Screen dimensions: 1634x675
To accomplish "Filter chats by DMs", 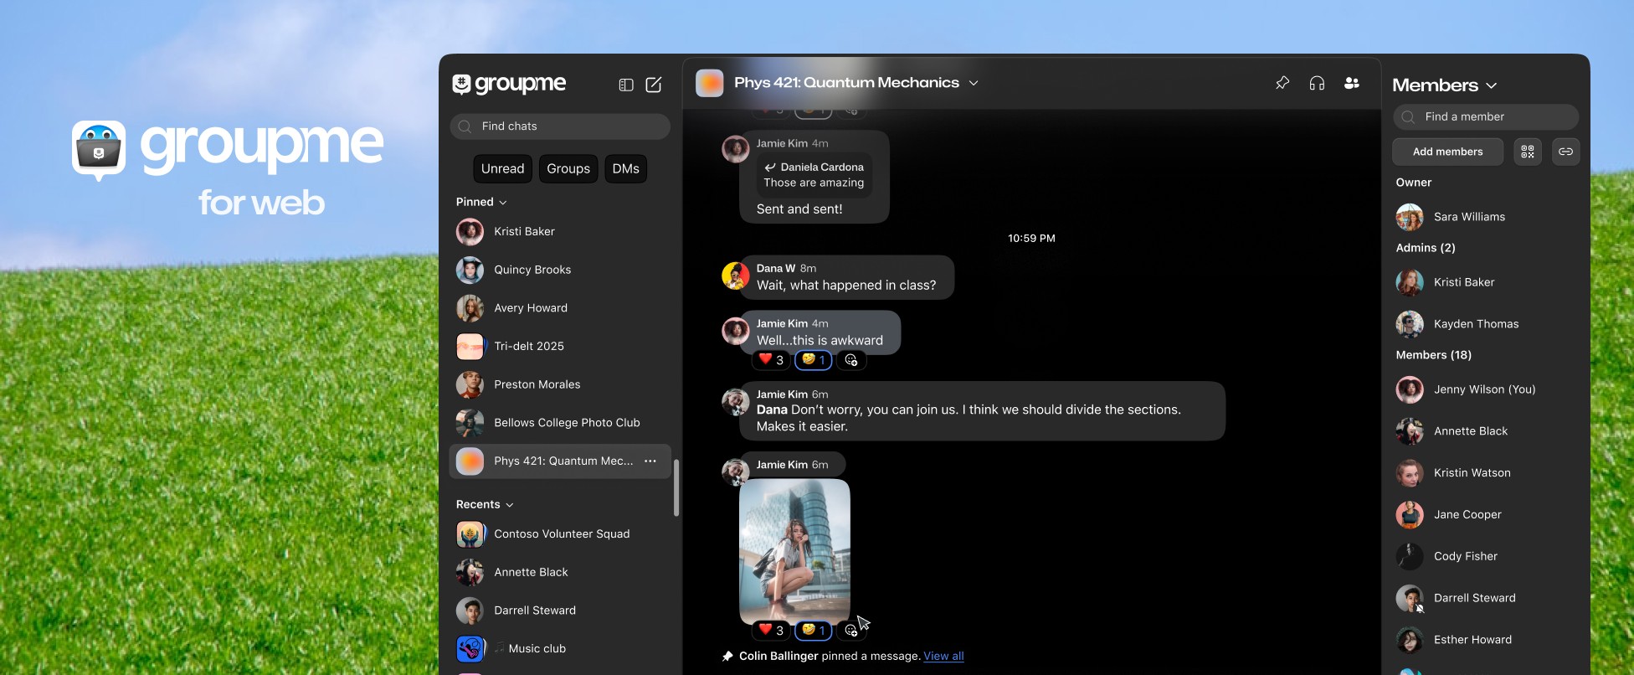I will point(625,169).
